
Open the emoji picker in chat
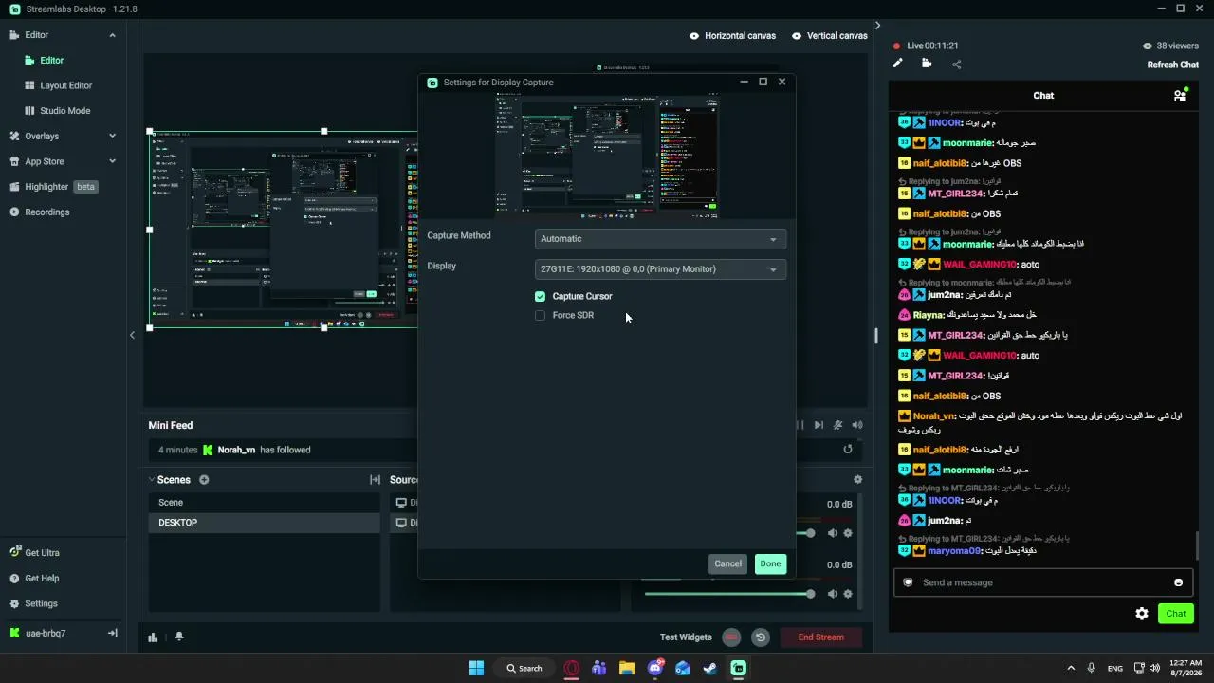(x=1179, y=582)
